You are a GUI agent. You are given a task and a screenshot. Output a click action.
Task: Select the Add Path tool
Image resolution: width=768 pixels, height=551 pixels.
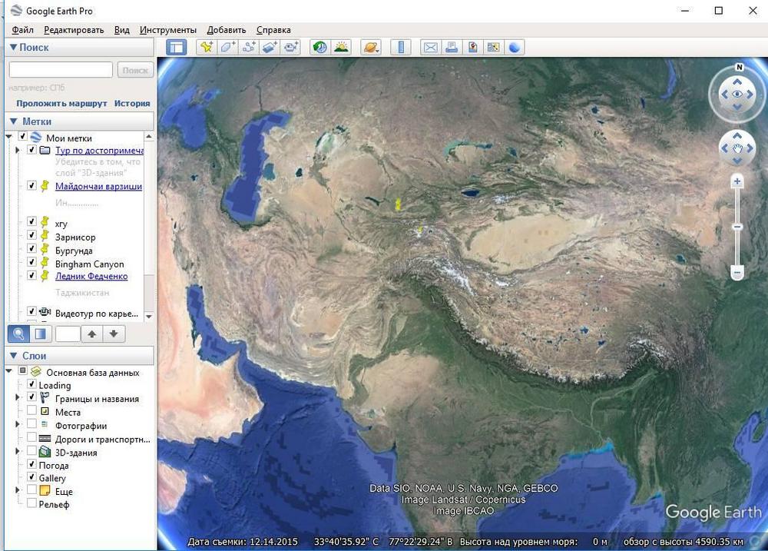[249, 47]
